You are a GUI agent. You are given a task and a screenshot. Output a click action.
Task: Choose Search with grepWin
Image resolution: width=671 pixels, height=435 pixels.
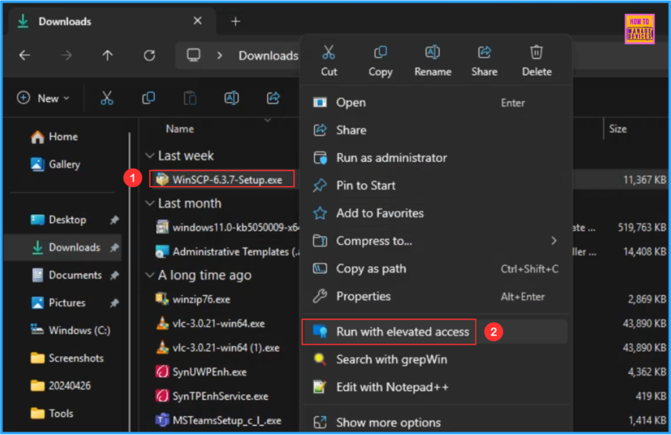(x=435, y=359)
